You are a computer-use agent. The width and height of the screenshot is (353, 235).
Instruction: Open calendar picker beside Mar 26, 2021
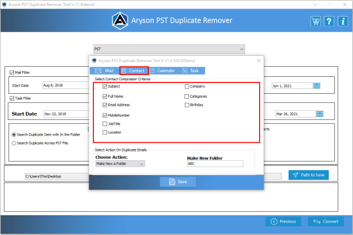click(320, 114)
